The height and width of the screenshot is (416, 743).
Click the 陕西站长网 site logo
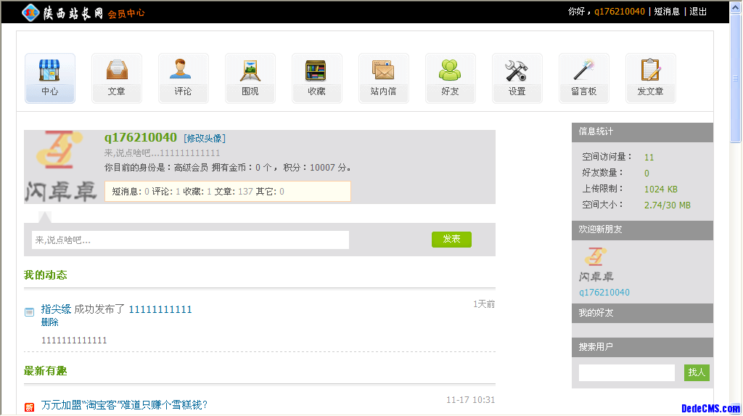pyautogui.click(x=62, y=13)
